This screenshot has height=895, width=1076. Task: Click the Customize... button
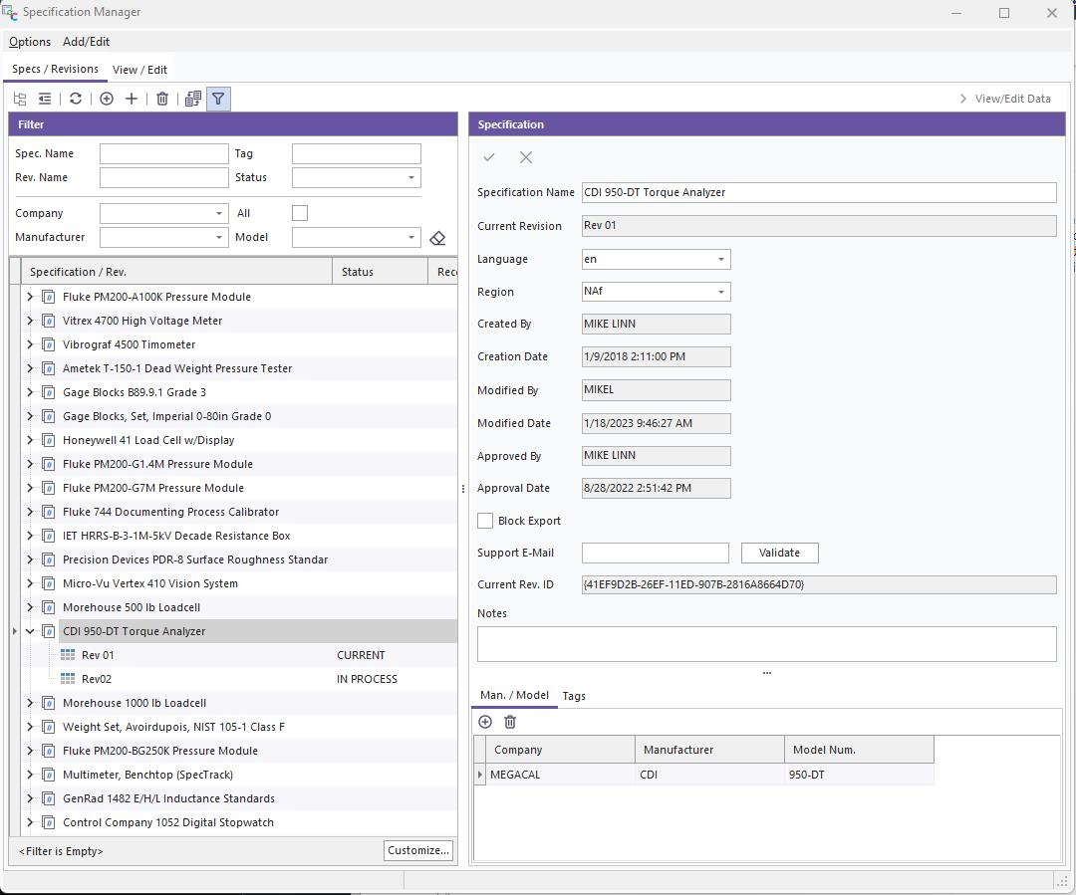tap(418, 850)
